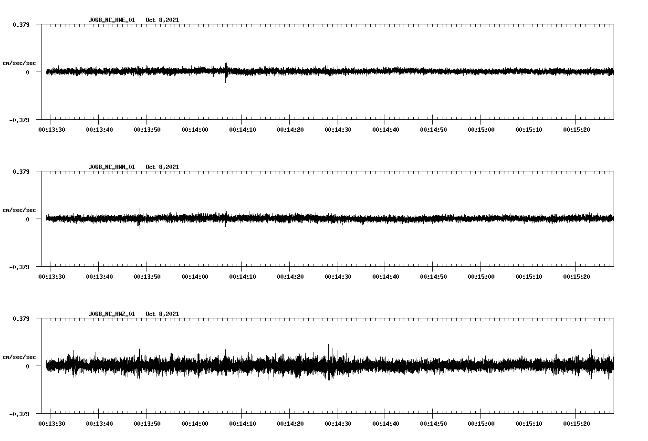Click the -0.379 lower limit of HNN plot
Screen dimensions: 648x441
[19, 267]
